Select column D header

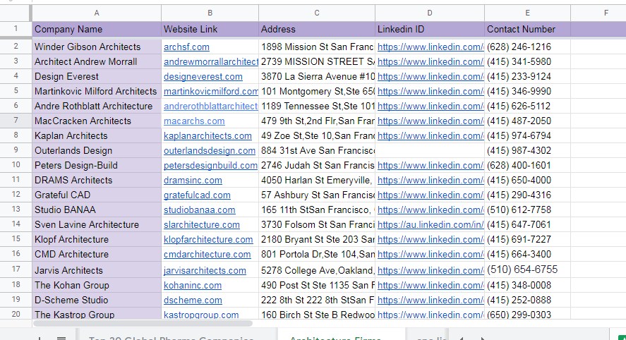[430, 13]
